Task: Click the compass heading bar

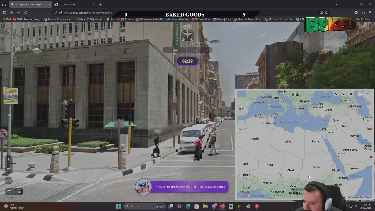Action: (x=187, y=50)
